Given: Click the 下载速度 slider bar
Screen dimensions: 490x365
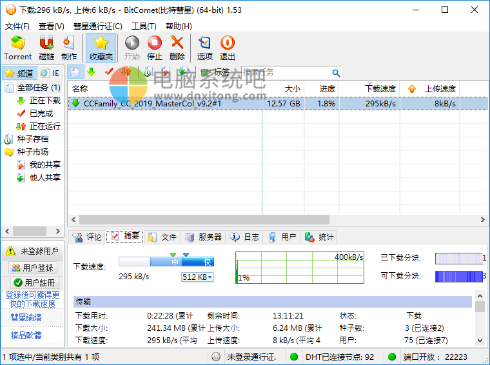Looking at the screenshot, I should pyautogui.click(x=166, y=261).
